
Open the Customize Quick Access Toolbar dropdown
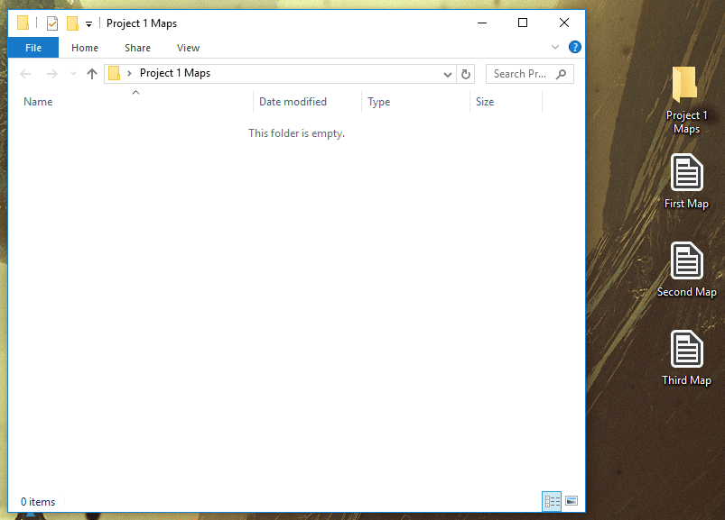click(x=88, y=24)
